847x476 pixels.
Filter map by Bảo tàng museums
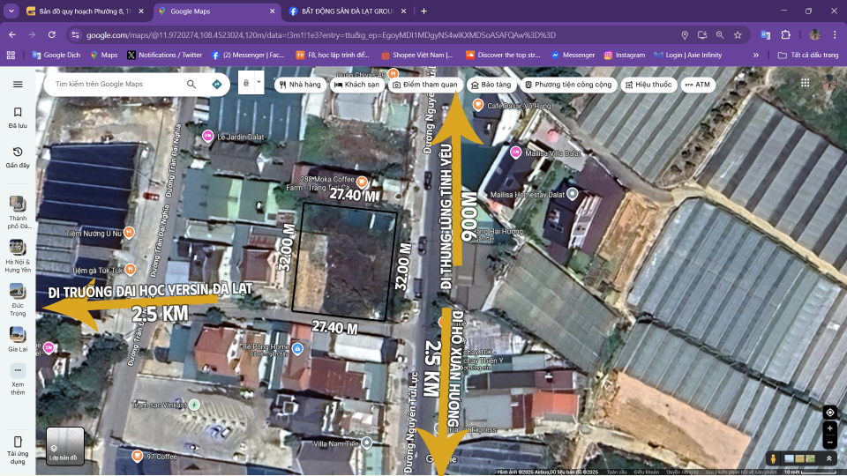click(491, 85)
